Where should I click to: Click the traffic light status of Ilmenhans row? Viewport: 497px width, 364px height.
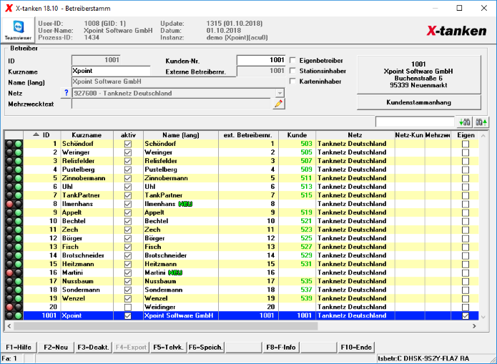(14, 204)
